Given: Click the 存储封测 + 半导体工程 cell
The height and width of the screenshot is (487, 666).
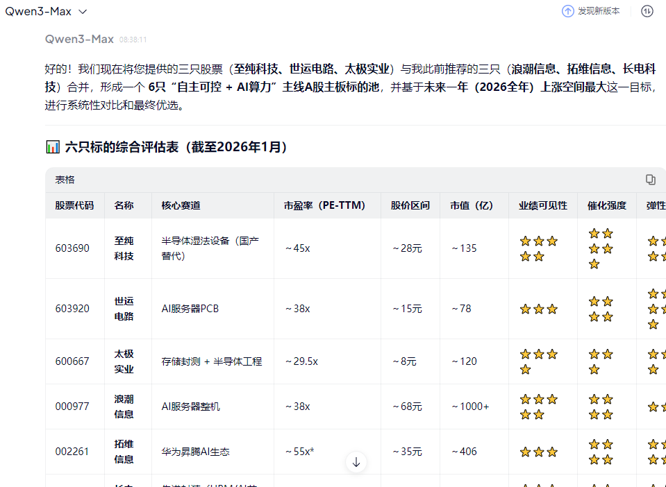Looking at the screenshot, I should pyautogui.click(x=212, y=361).
